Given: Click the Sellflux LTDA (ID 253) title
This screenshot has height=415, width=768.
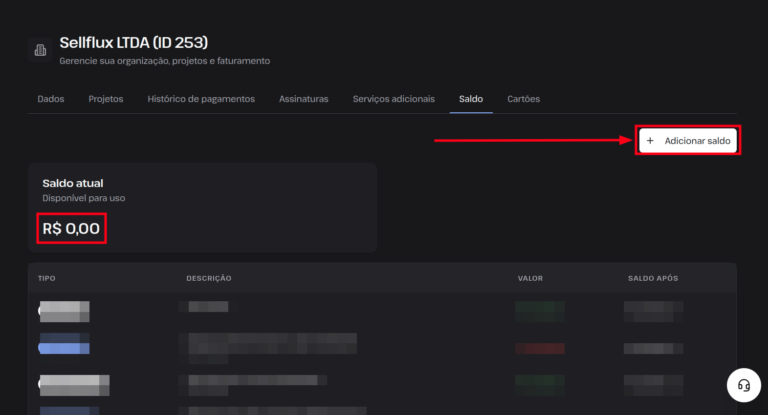Looking at the screenshot, I should click(x=134, y=42).
